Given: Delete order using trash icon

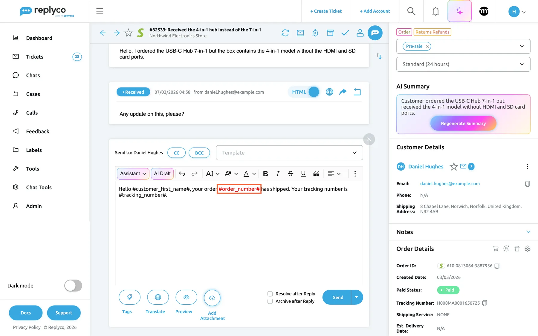Looking at the screenshot, I should tap(517, 248).
